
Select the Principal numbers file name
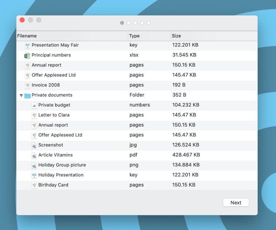pos(51,55)
